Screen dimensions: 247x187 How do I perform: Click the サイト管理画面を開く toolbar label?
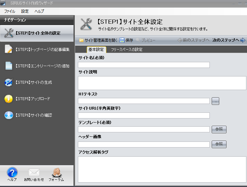(x=101, y=40)
